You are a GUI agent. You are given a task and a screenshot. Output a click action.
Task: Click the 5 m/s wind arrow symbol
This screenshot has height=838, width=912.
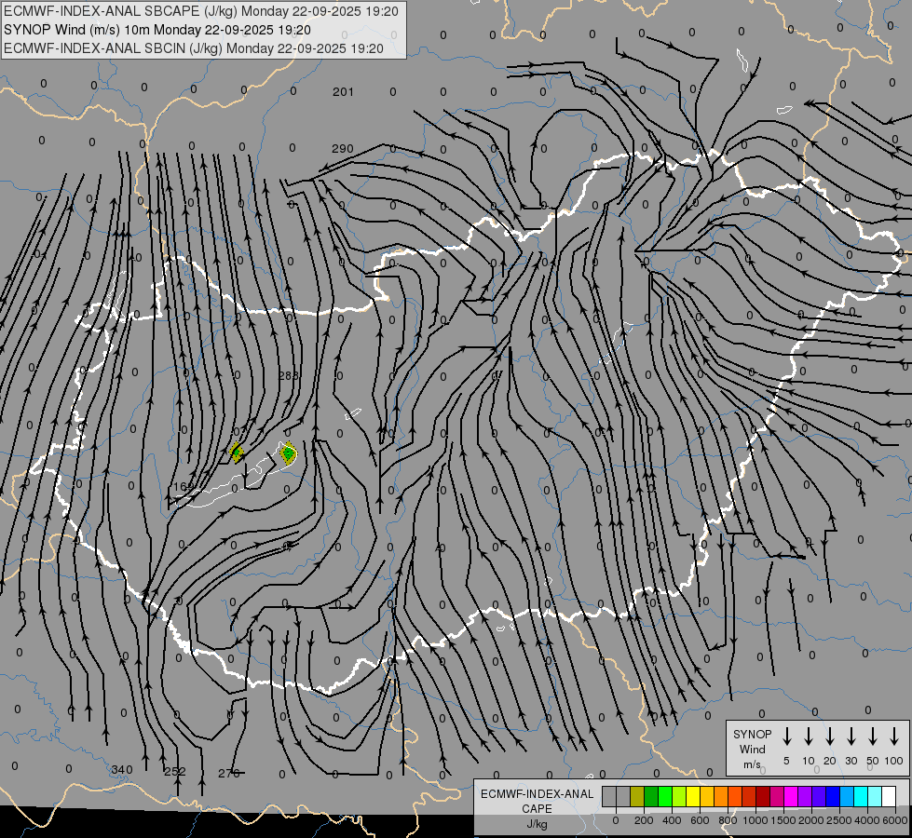coord(786,737)
